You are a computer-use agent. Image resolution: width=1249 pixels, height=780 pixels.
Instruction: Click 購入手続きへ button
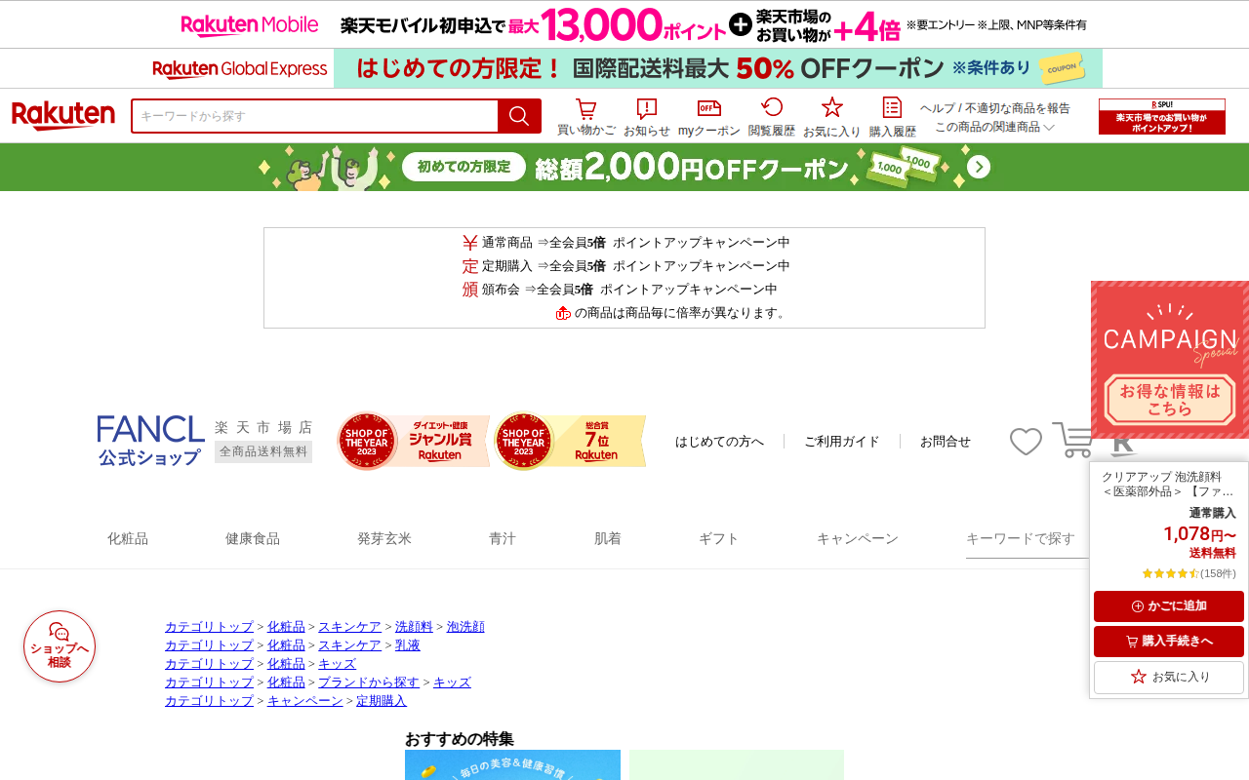pos(1169,642)
